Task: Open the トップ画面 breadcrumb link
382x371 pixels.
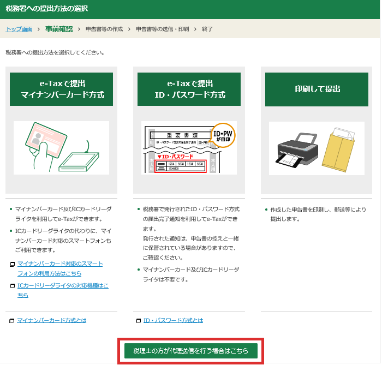Action: pyautogui.click(x=19, y=29)
